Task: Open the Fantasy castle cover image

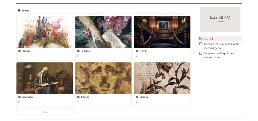Action: coord(45,32)
